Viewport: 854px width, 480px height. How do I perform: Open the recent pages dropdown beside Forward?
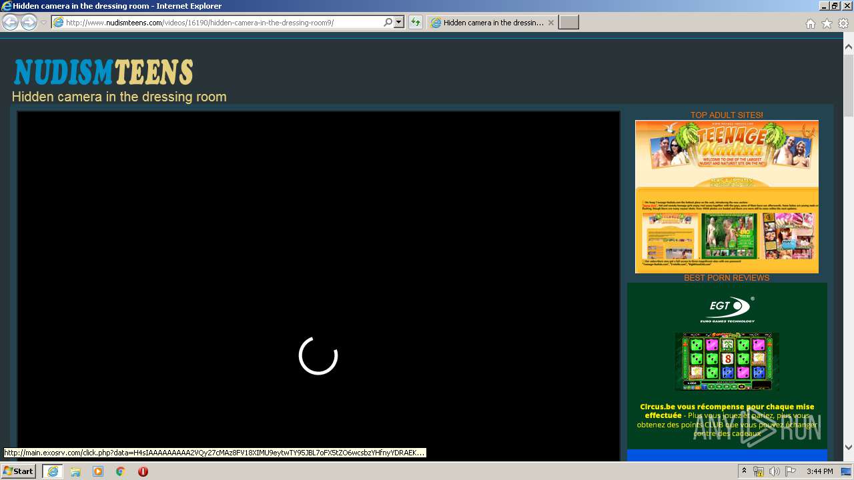[43, 23]
